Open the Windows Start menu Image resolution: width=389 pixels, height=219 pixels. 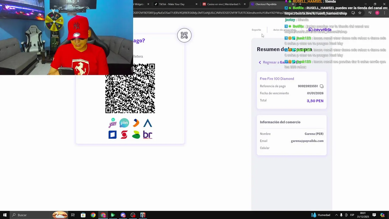pyautogui.click(x=5, y=215)
